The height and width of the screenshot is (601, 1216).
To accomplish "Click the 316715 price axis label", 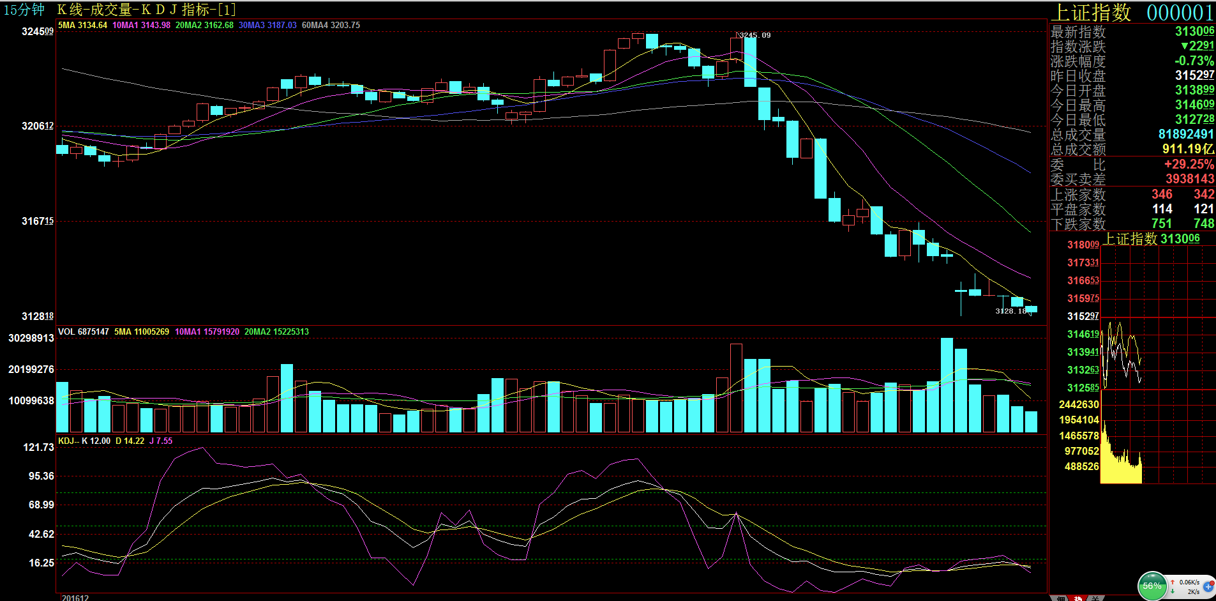I will [38, 222].
